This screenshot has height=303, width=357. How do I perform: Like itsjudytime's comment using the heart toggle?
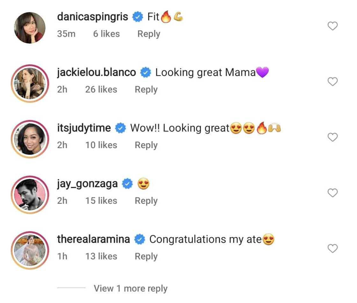(x=333, y=137)
